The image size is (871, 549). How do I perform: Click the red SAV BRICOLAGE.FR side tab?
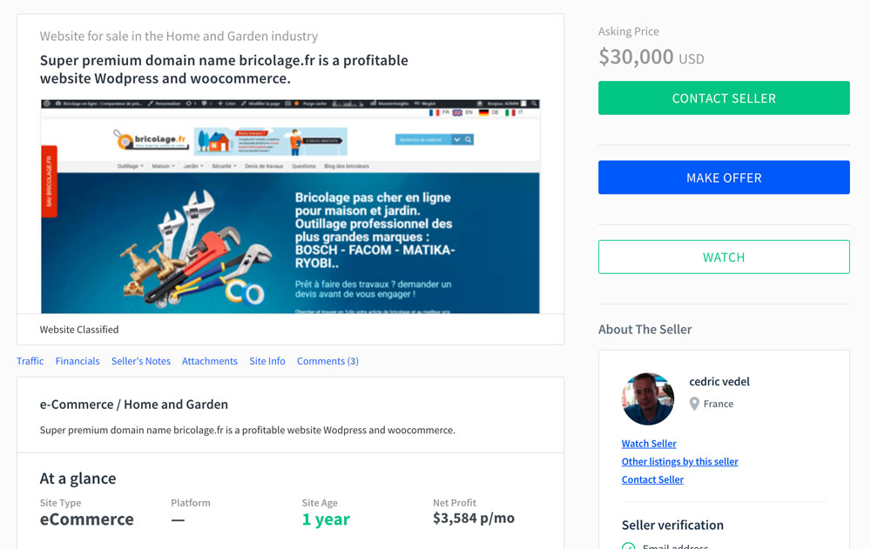coord(49,181)
